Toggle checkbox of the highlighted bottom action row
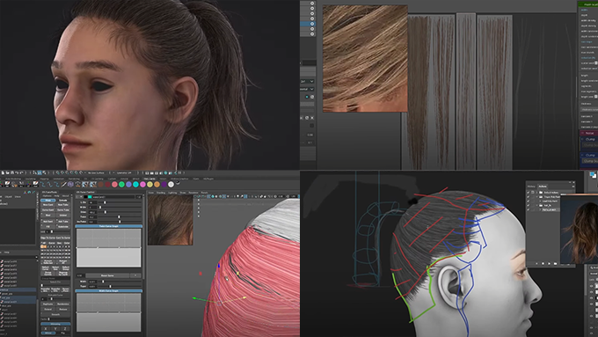Screen dimensions: 598x337 tap(529, 209)
